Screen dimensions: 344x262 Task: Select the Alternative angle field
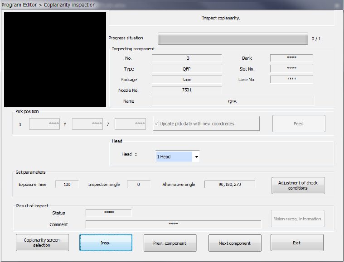pos(229,184)
